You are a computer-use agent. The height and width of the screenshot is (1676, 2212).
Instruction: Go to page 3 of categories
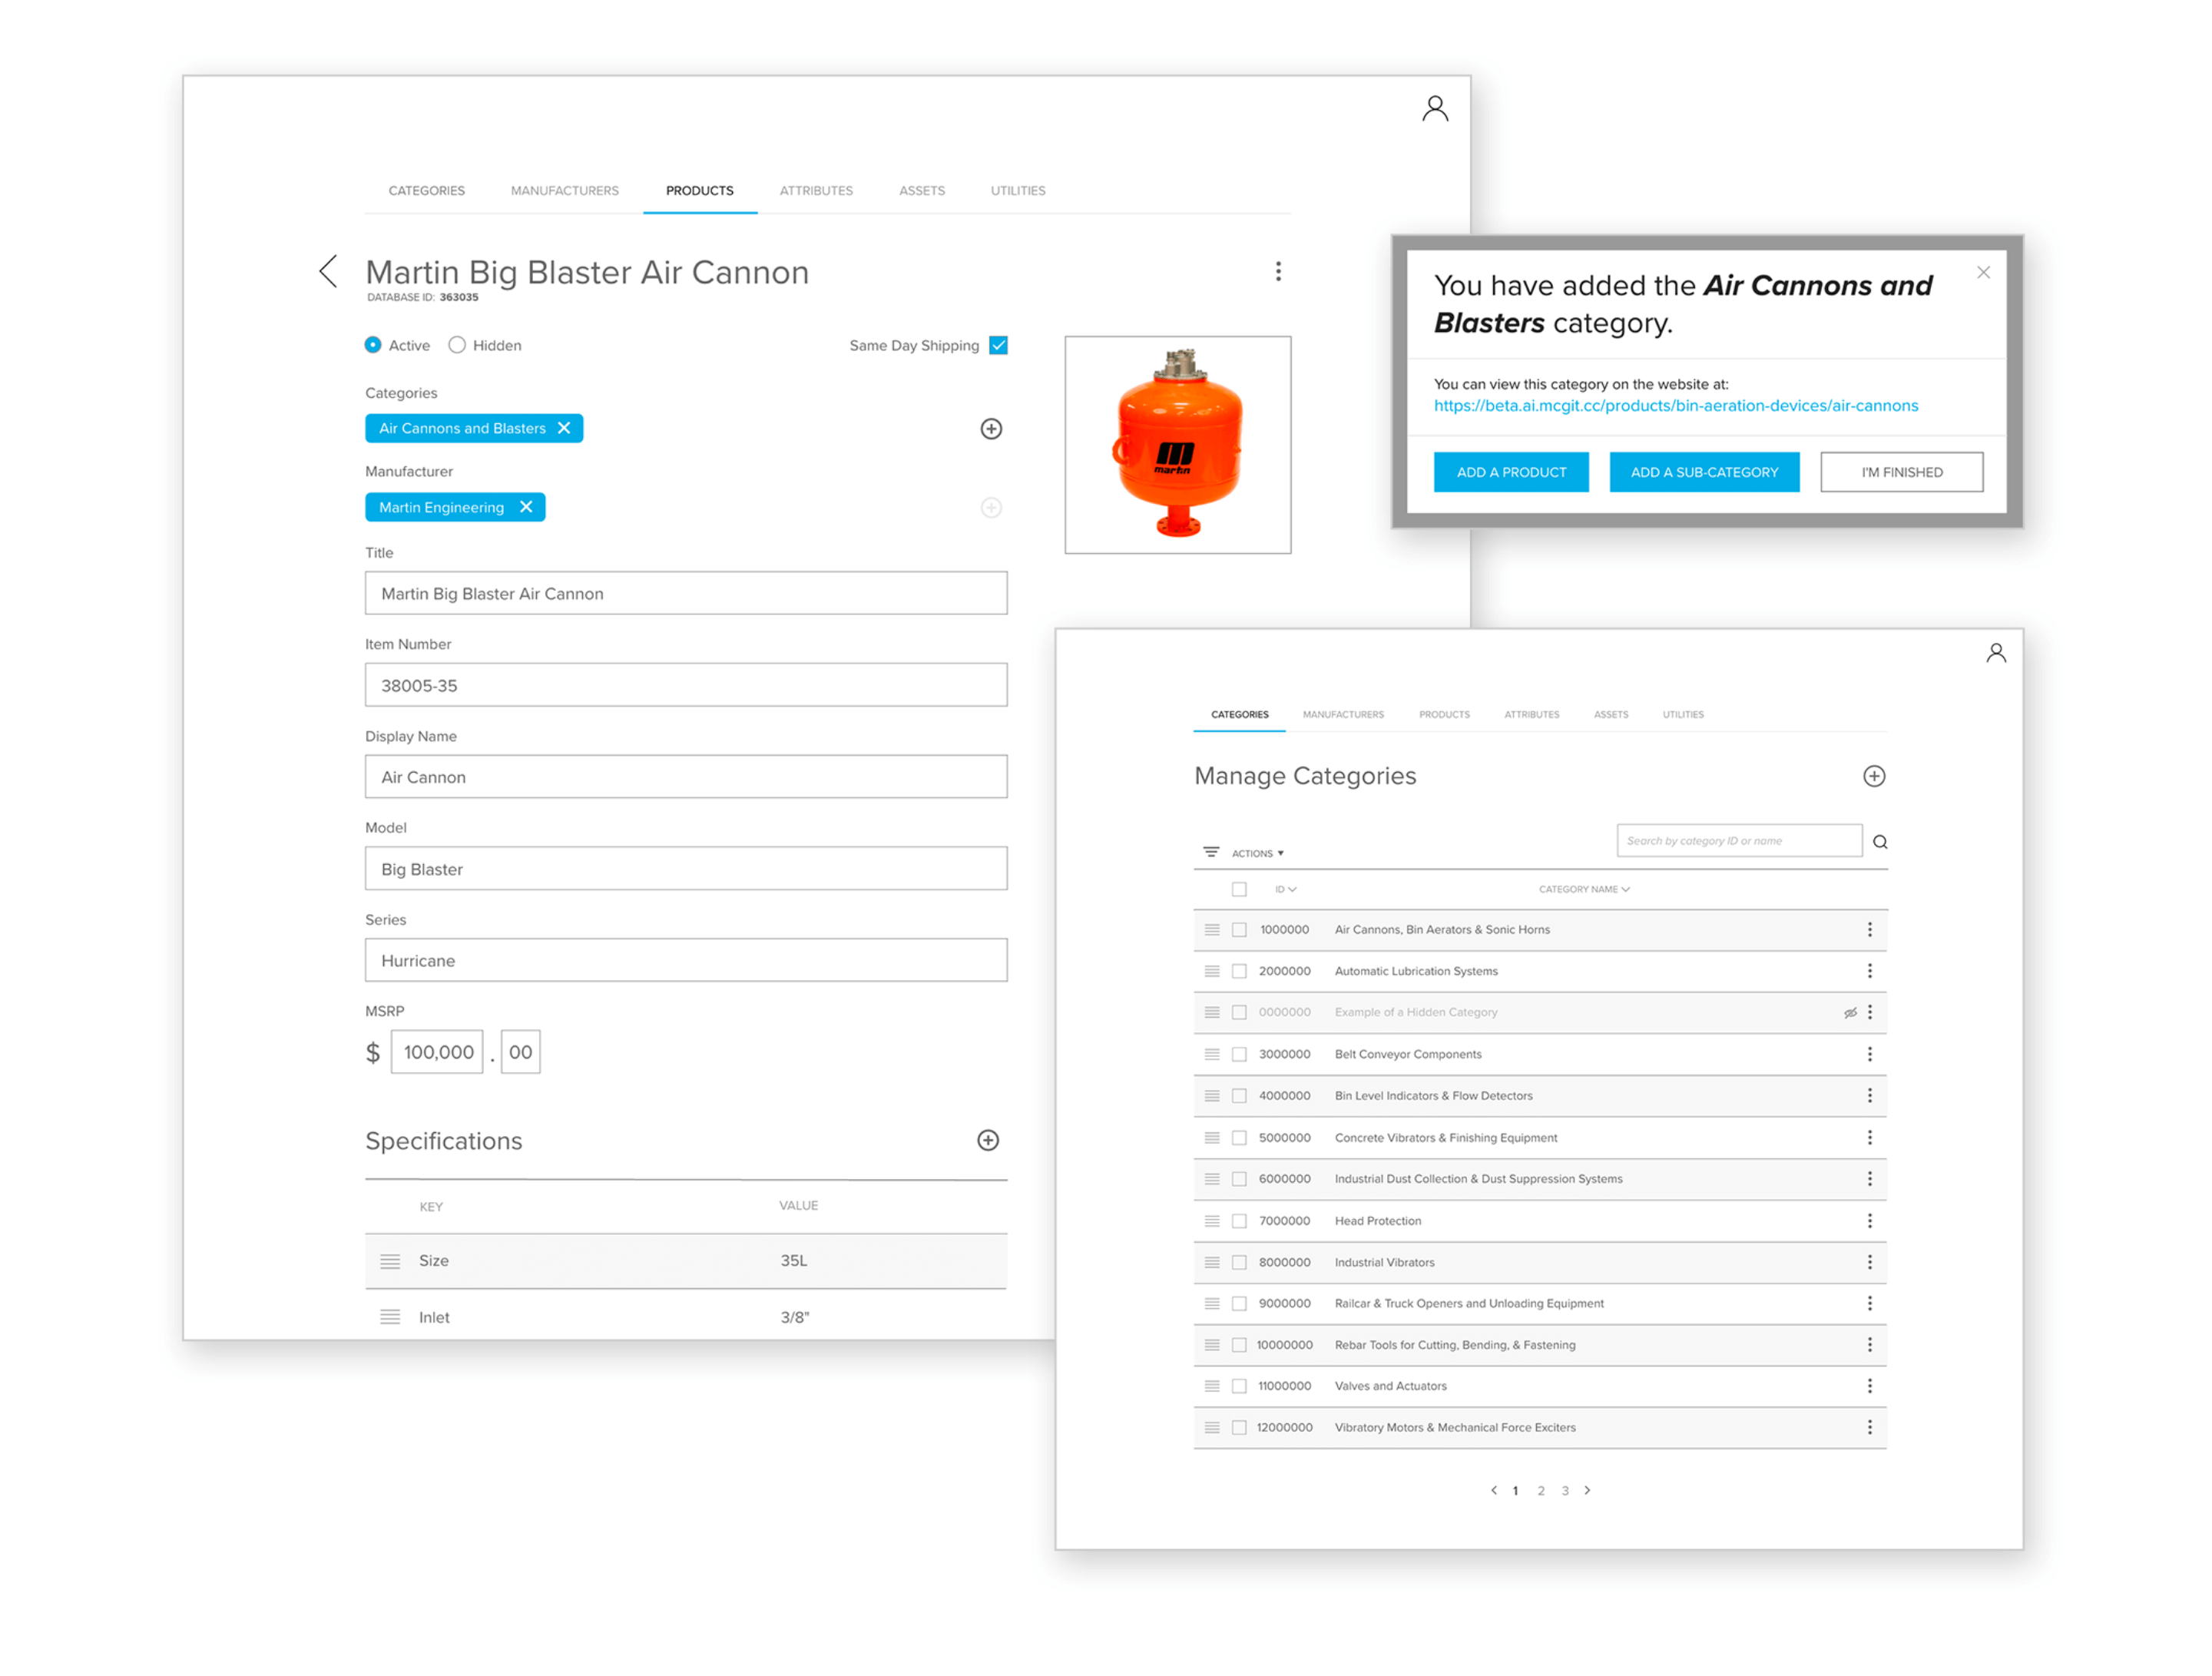point(1564,1490)
